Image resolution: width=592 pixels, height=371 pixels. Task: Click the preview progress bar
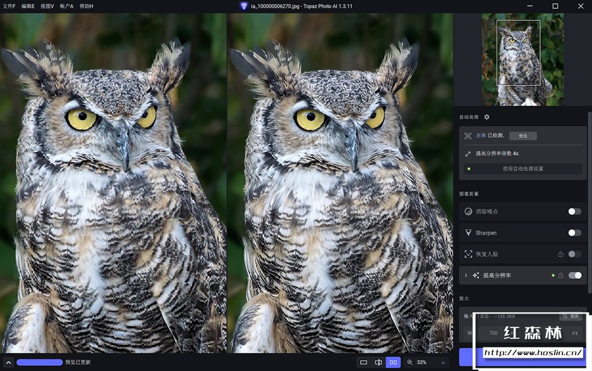click(x=40, y=362)
